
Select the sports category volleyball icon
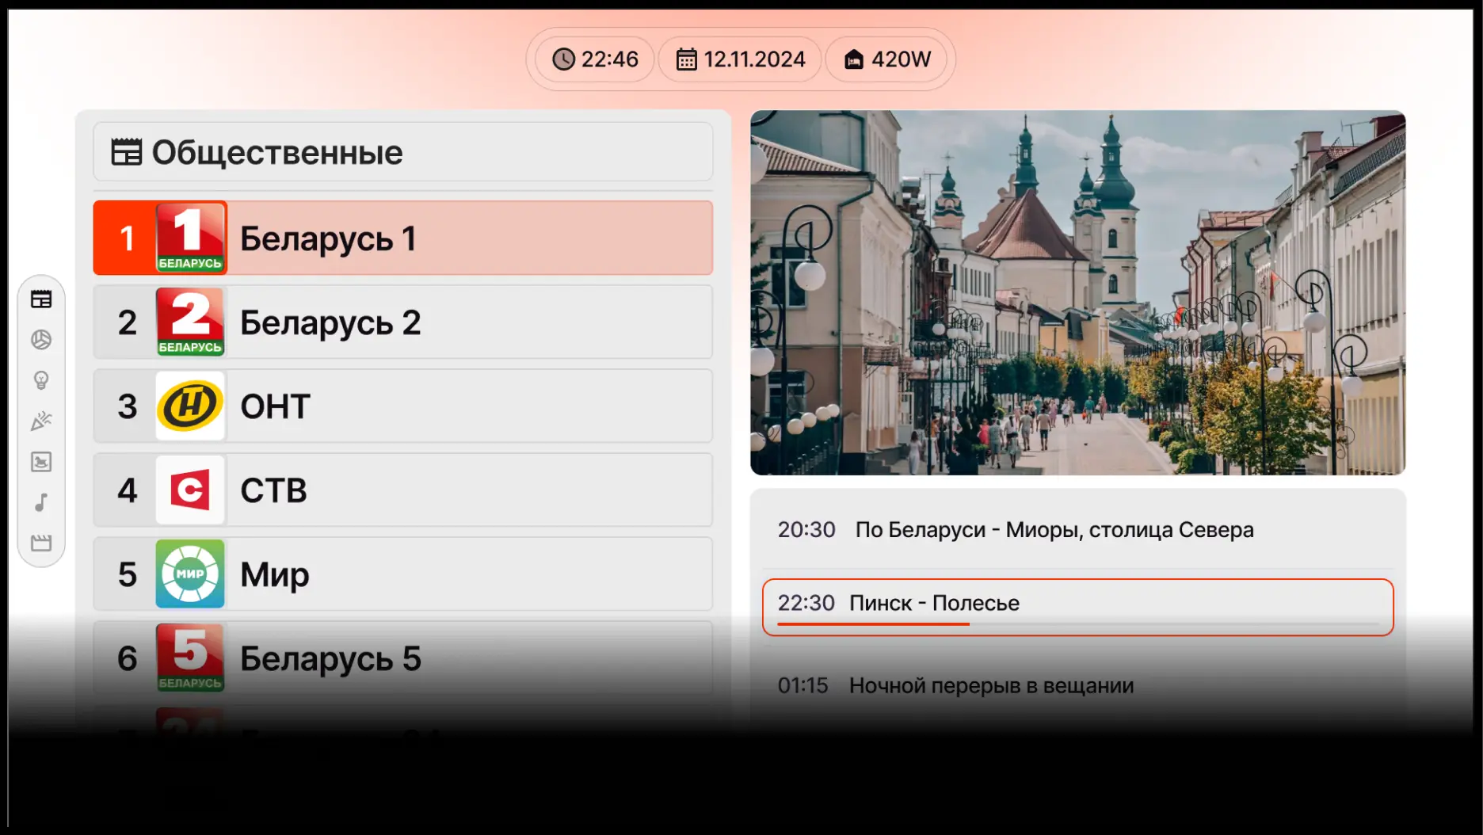click(x=41, y=340)
